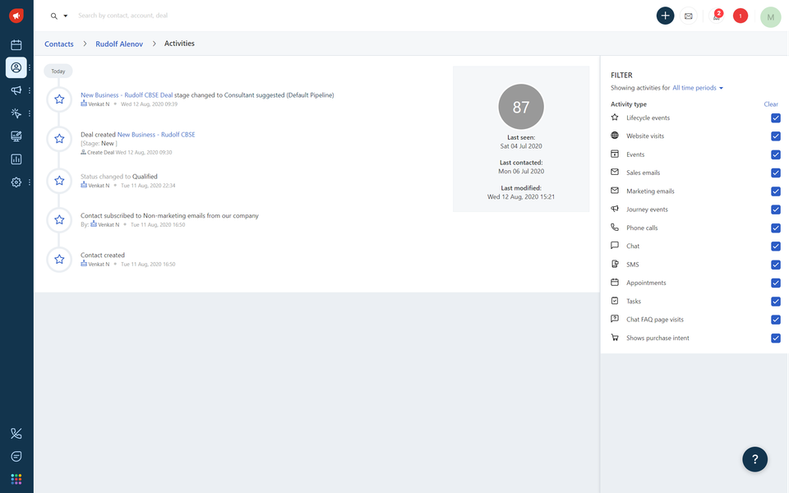Open the marketing campaigns megaphone icon
The image size is (789, 493).
tap(16, 90)
